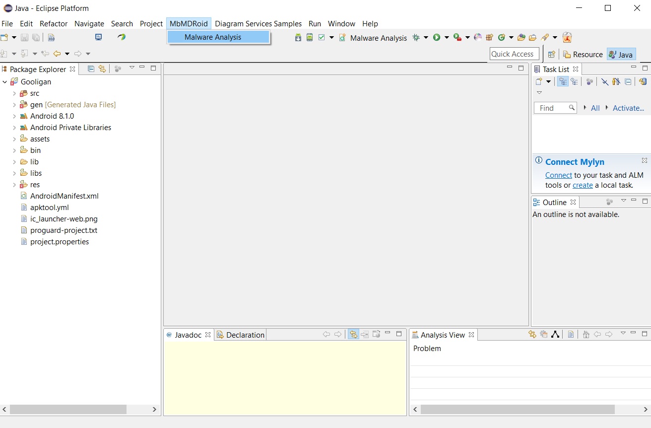
Task: Click the green Run button icon
Action: click(x=437, y=38)
